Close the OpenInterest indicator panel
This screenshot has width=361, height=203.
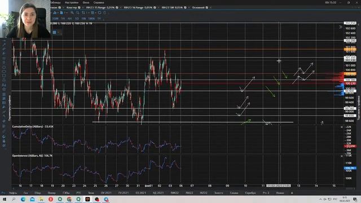click(x=342, y=156)
